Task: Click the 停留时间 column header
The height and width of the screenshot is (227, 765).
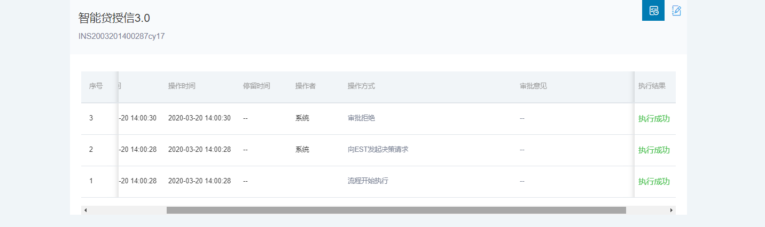Action: click(x=256, y=86)
